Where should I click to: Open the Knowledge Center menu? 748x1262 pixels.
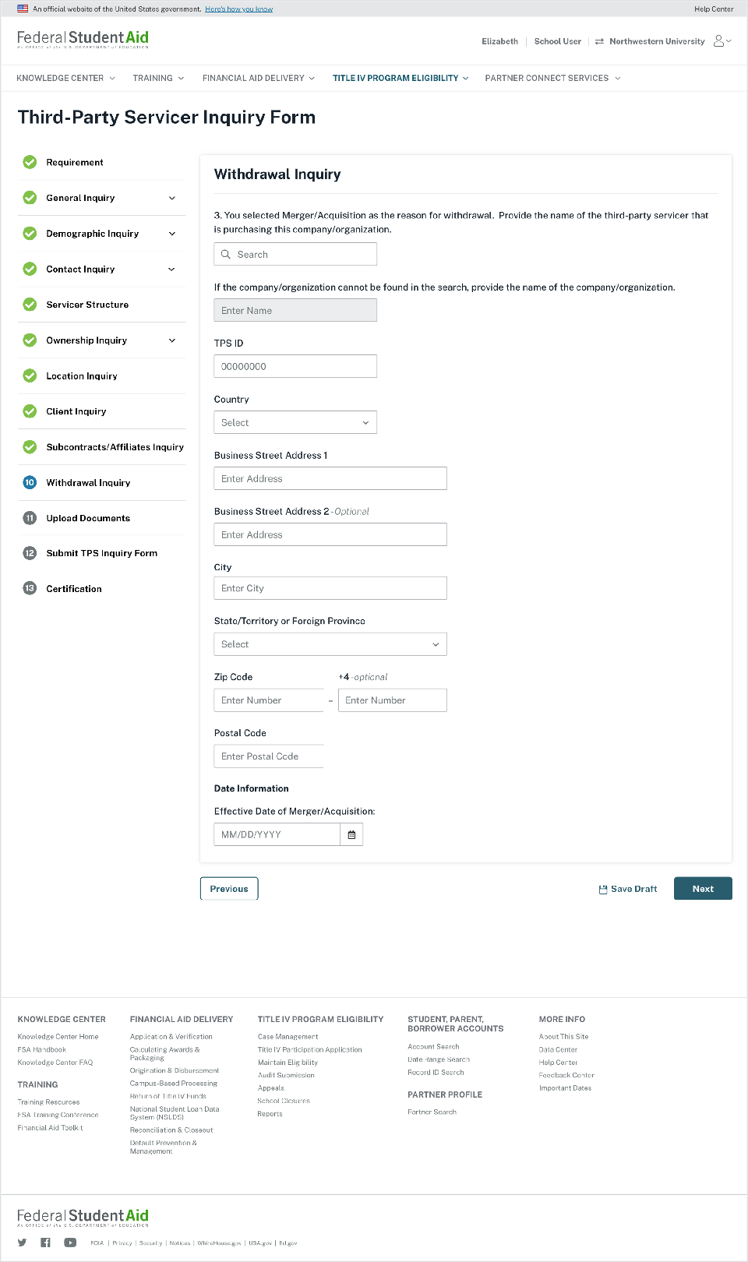point(65,78)
